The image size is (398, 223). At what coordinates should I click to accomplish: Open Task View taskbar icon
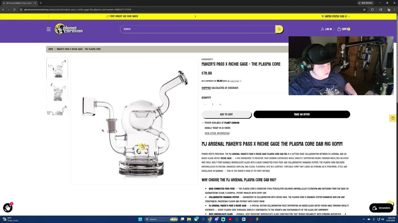point(182,219)
